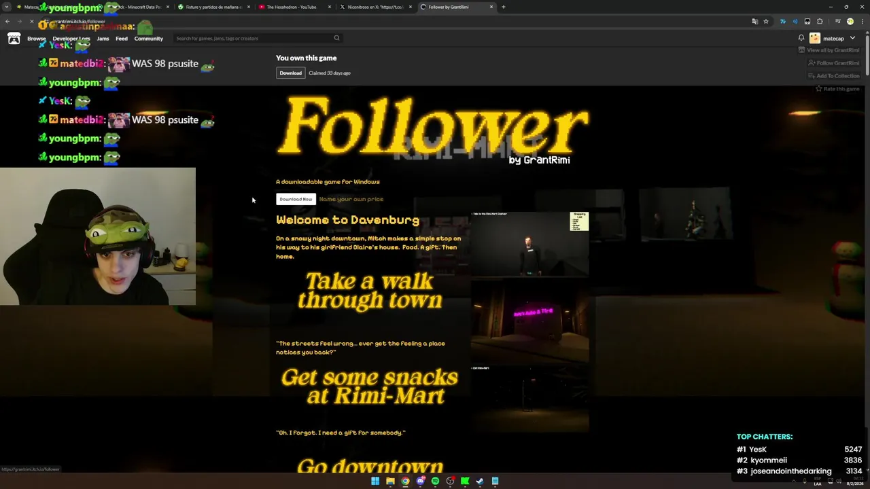
Task: Open the Feed menu item
Action: tap(122, 39)
